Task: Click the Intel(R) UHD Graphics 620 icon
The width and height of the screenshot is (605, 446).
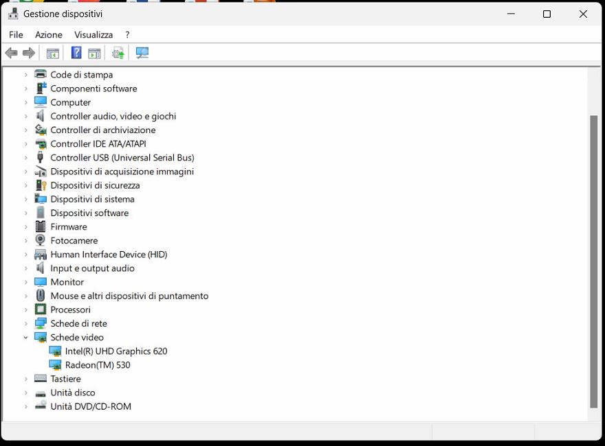Action: (55, 351)
